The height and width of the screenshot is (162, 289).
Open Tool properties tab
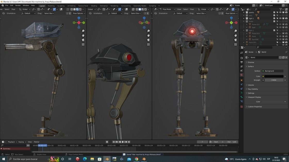(x=242, y=53)
